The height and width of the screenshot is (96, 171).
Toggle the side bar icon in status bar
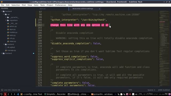2,90
